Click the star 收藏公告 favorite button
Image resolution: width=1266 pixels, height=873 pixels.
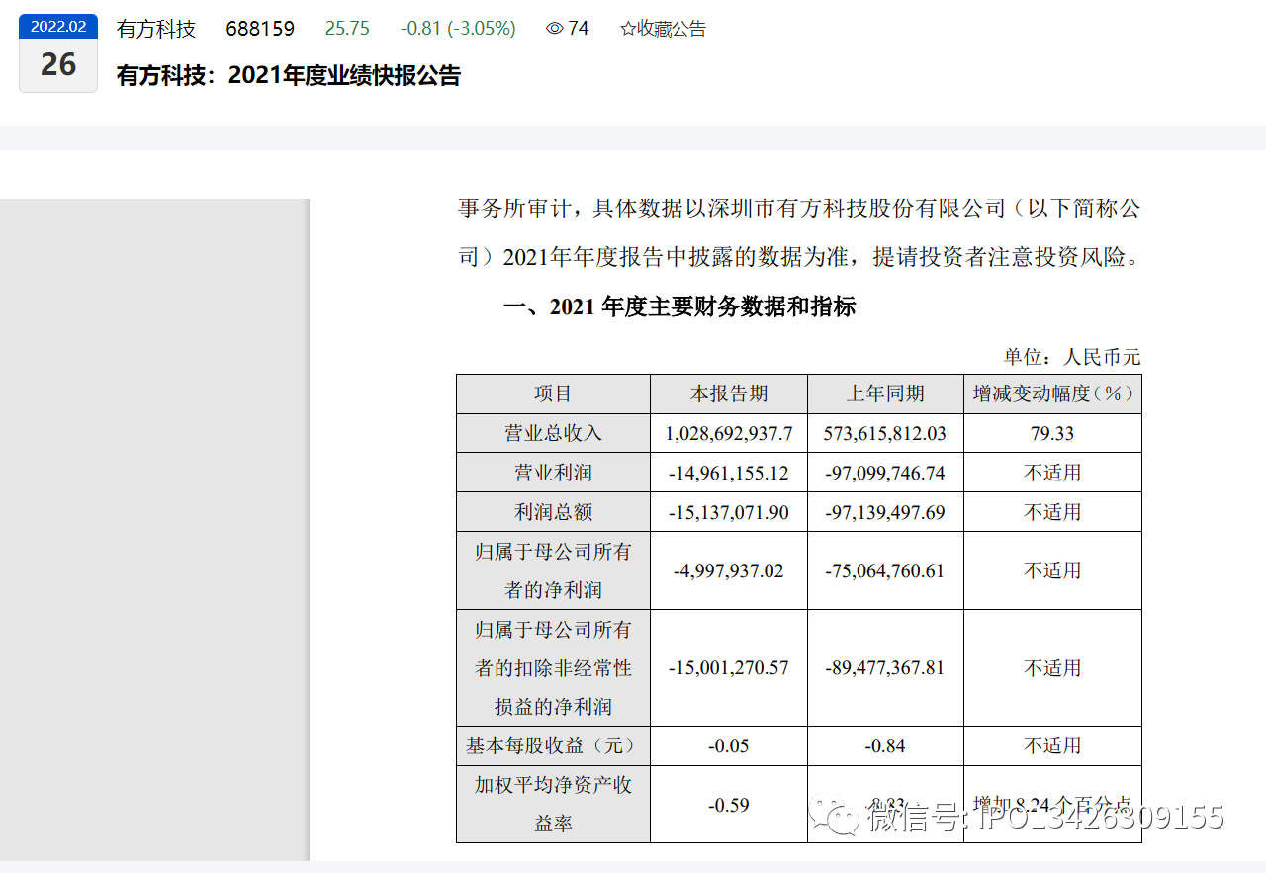click(x=663, y=29)
